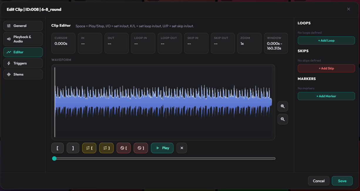This screenshot has height=191, width=360.
Task: Zoom out of the waveform
Action: pyautogui.click(x=283, y=119)
